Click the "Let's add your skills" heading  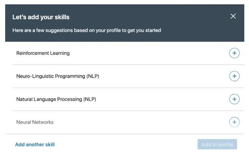tap(41, 17)
